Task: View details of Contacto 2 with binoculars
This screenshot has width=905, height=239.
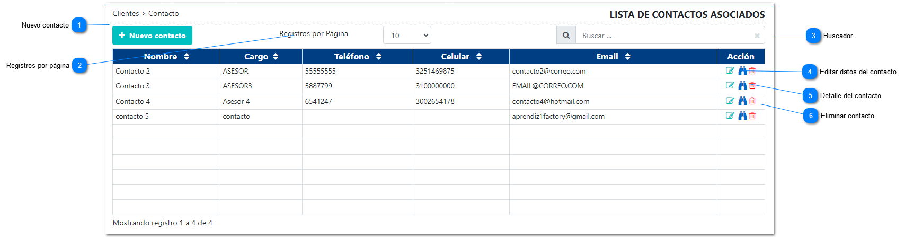Action: click(x=742, y=70)
